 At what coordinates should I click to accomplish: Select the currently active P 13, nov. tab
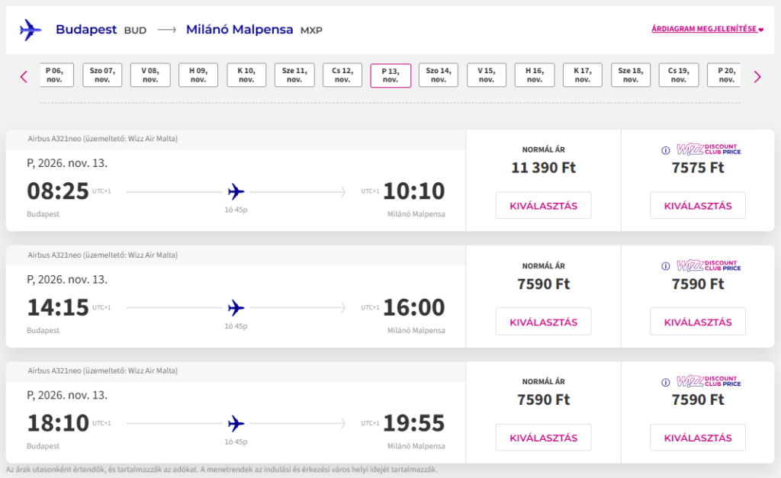coord(390,75)
